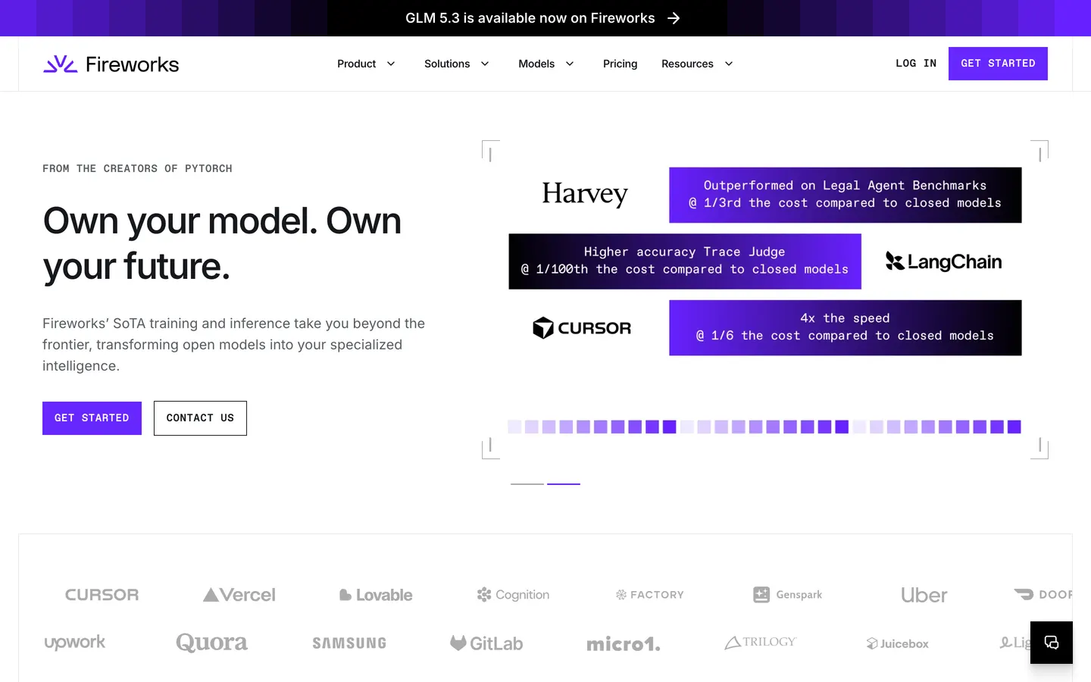Image resolution: width=1091 pixels, height=682 pixels.
Task: Click the arrow in the GLM announcement banner
Action: point(674,18)
